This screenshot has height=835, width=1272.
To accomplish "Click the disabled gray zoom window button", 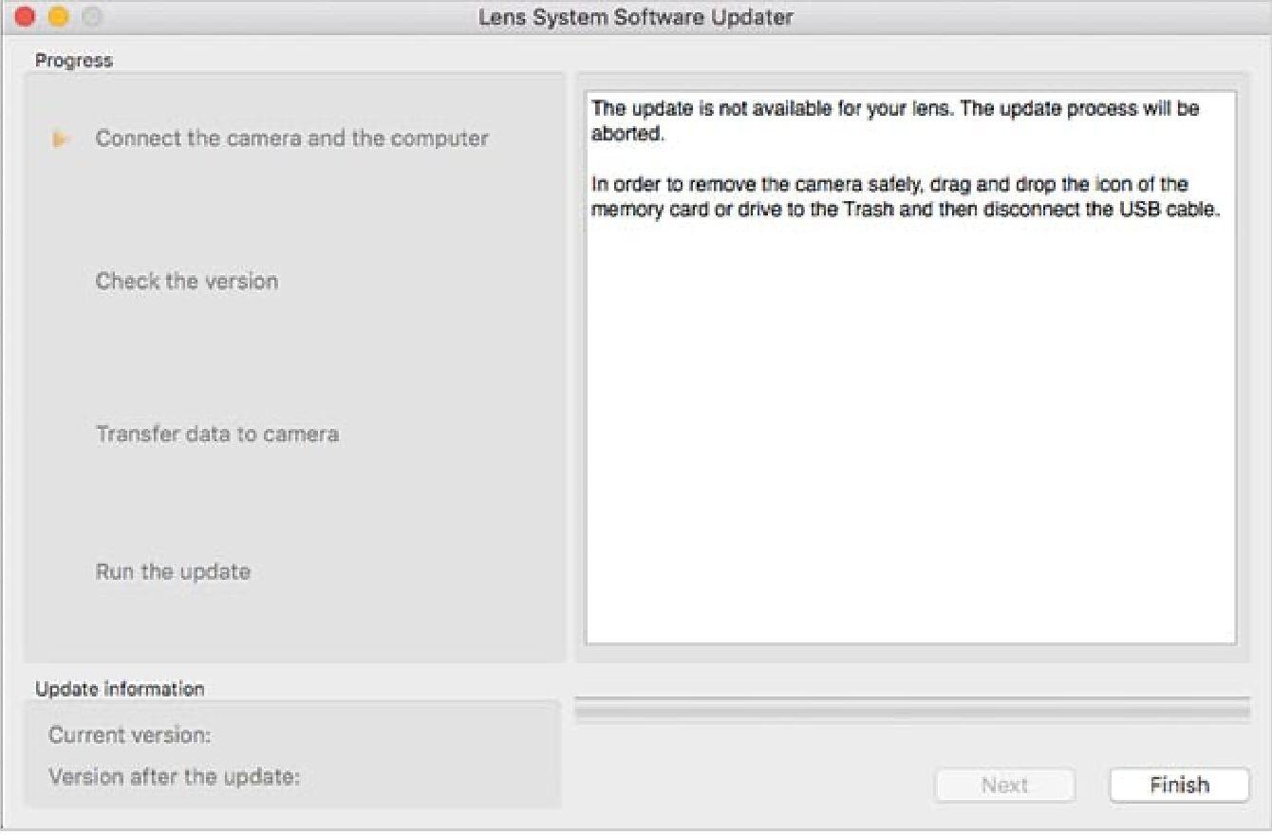I will (91, 17).
